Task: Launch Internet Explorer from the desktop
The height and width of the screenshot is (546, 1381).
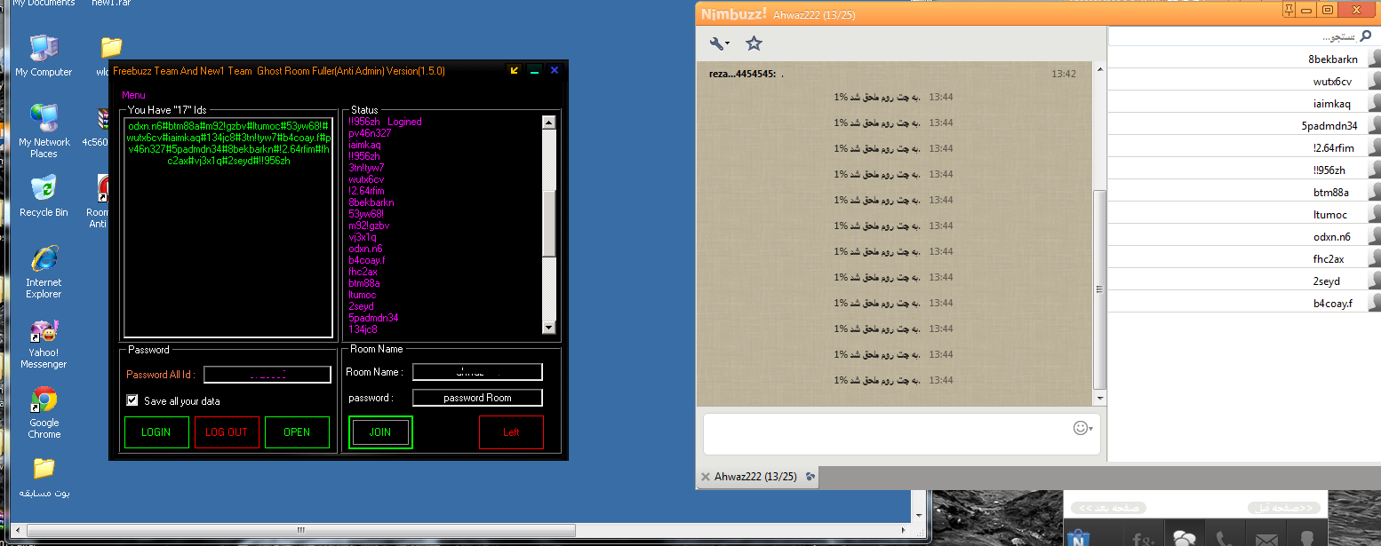Action: click(44, 272)
